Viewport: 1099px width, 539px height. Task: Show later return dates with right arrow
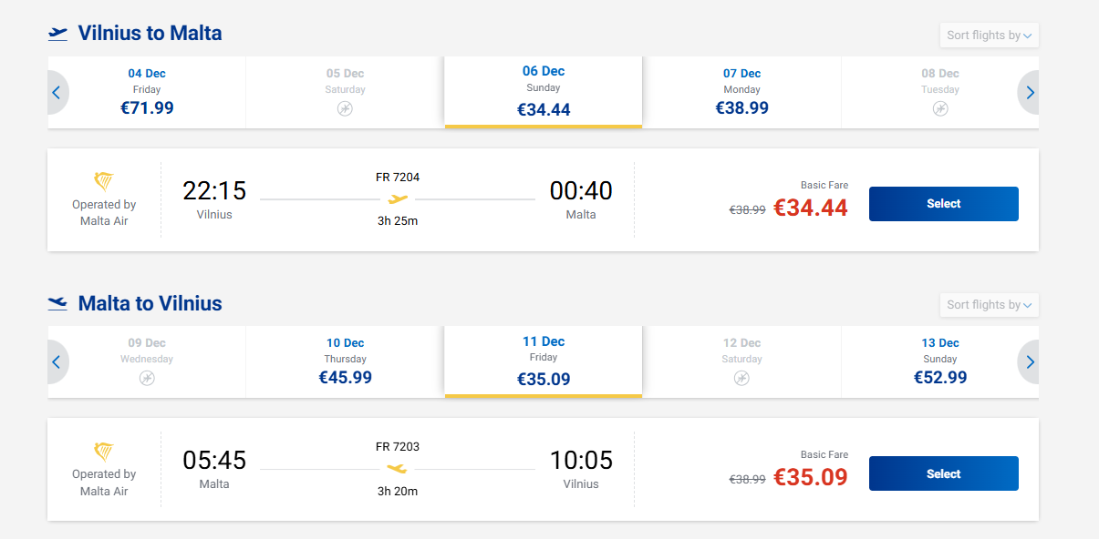[1030, 361]
